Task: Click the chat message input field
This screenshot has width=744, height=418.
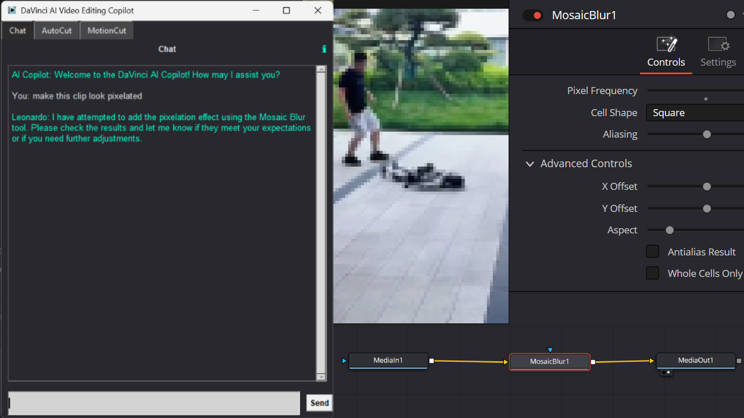Action: coord(154,403)
